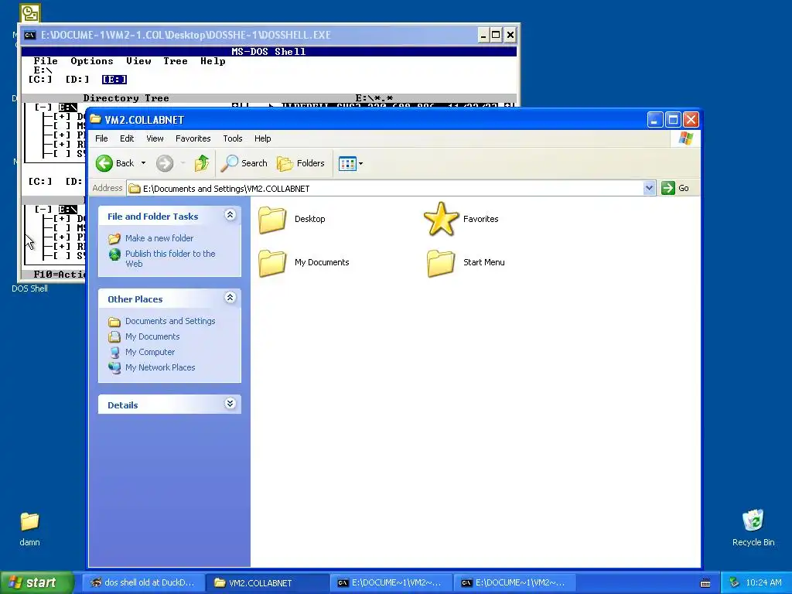Select the Desktop folder icon
792x594 pixels.
pos(272,219)
